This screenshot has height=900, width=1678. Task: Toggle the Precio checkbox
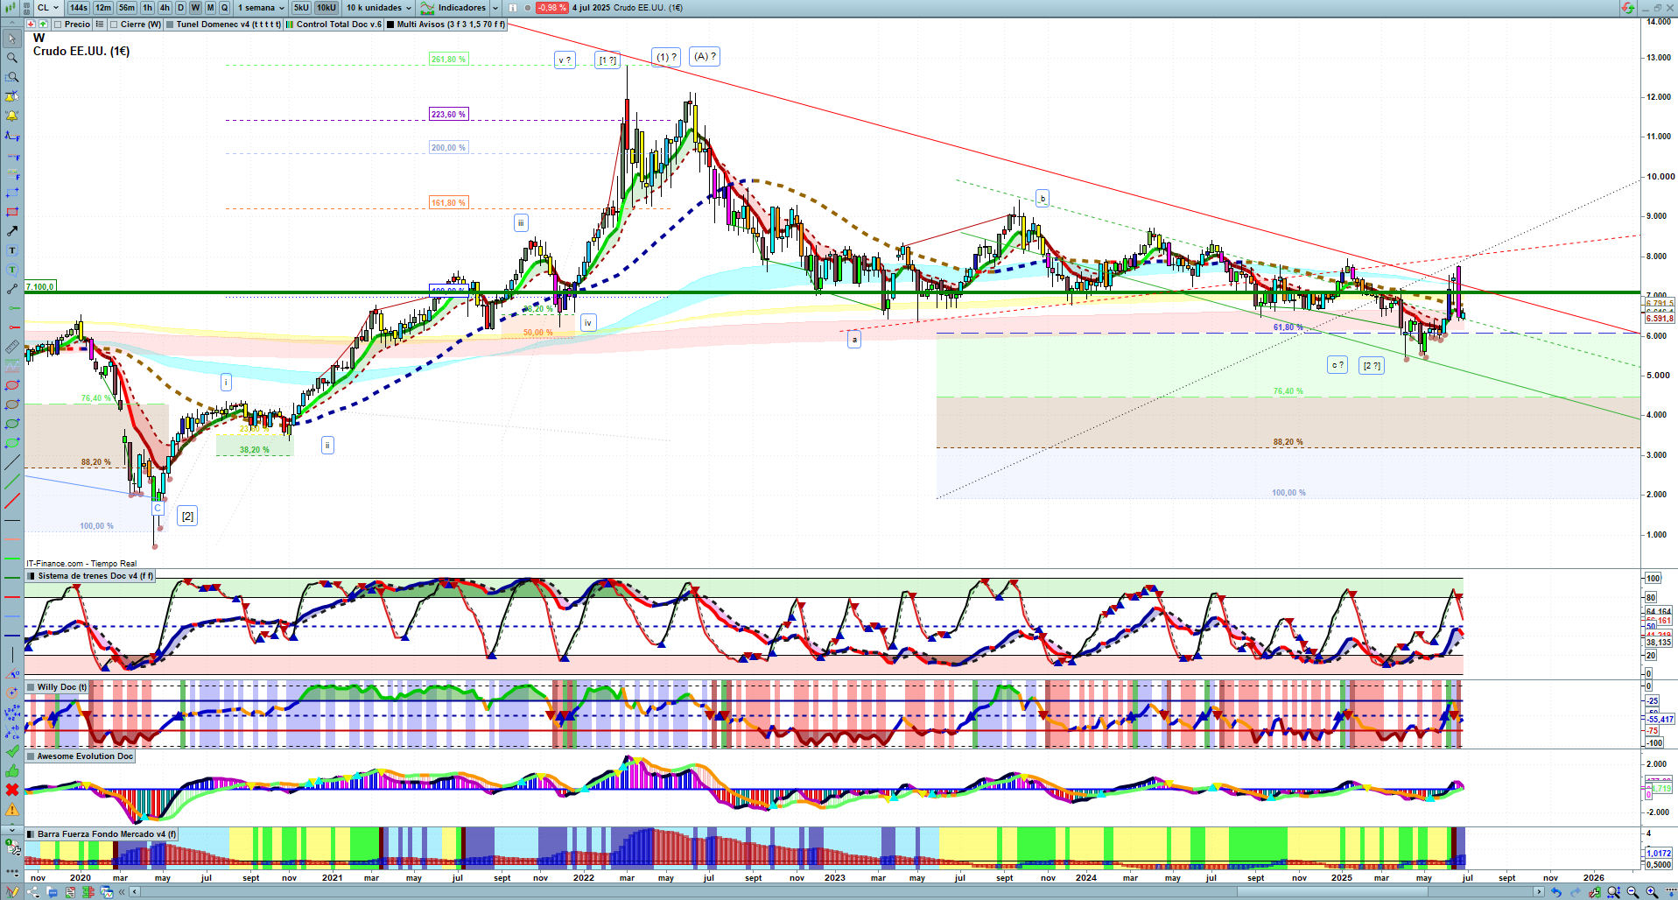pos(59,25)
